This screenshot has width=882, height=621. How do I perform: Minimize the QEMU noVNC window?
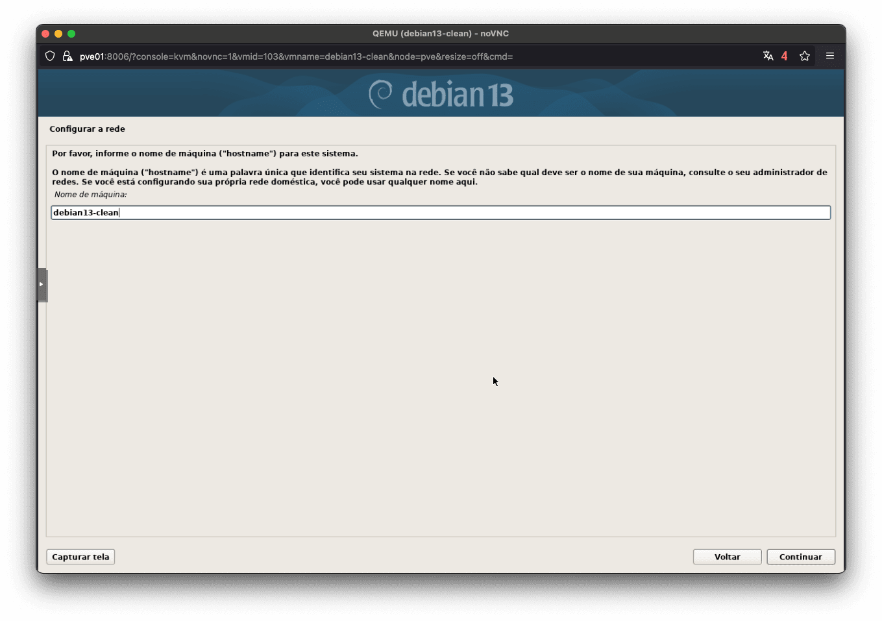click(58, 34)
